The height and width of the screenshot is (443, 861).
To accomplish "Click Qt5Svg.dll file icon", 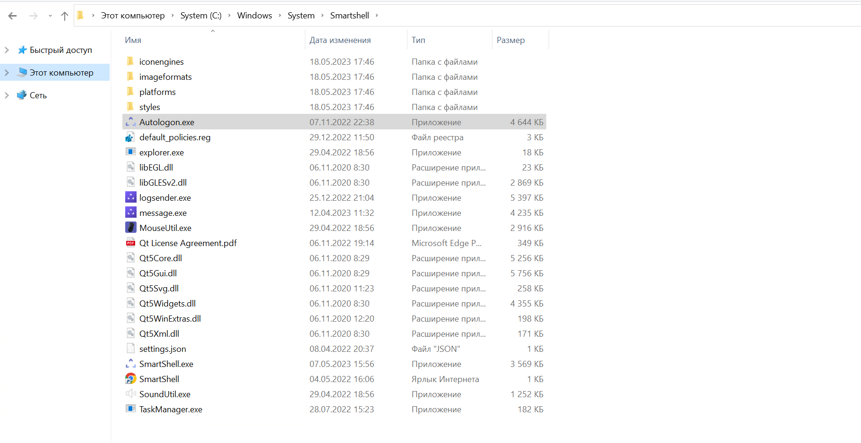I will point(130,288).
